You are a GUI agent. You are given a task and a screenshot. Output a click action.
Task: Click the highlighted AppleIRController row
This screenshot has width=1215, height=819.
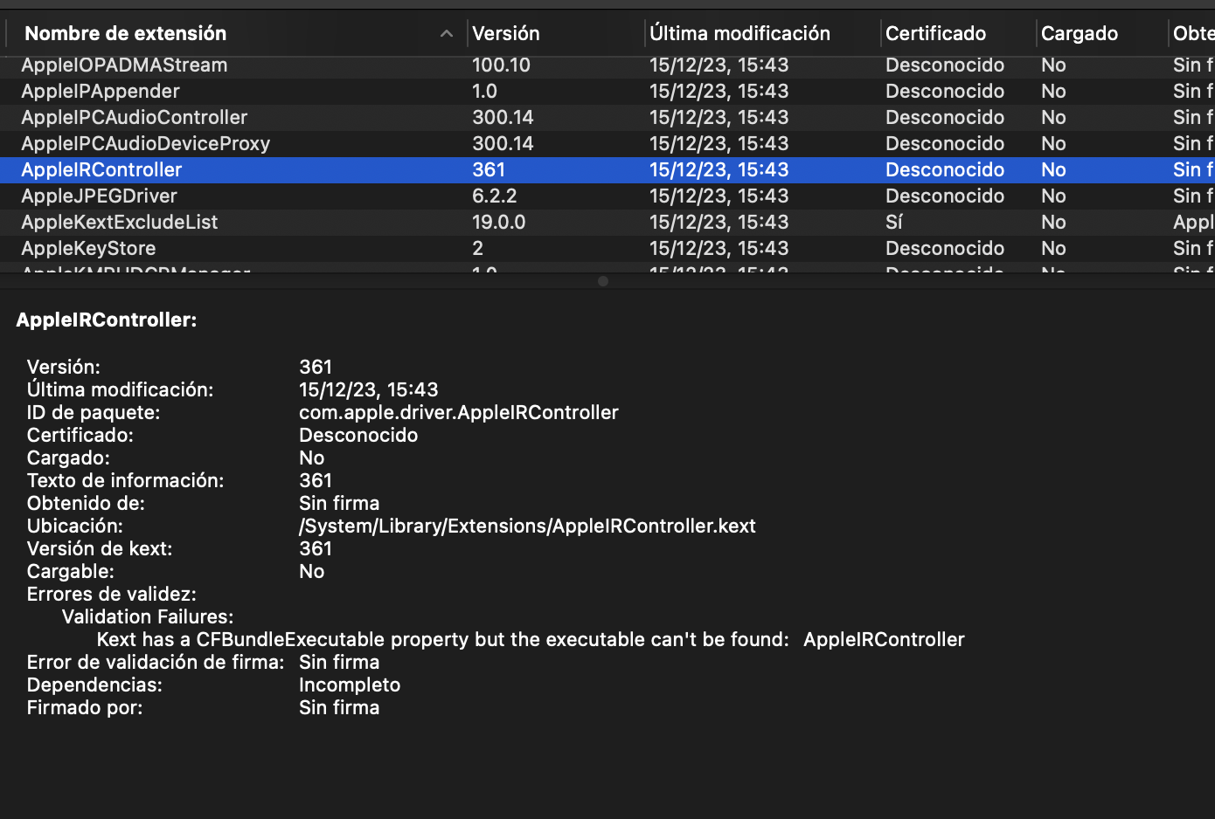point(102,170)
